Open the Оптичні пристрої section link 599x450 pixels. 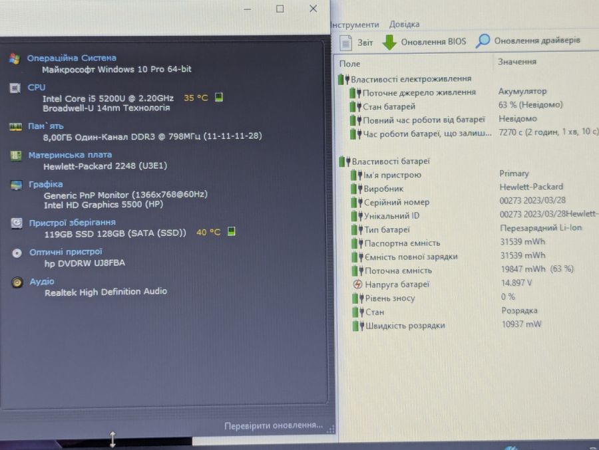tap(66, 252)
